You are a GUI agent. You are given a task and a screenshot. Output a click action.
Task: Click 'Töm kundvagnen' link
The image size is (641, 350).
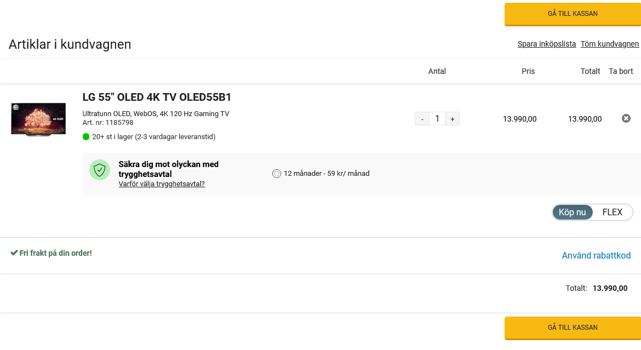[610, 44]
